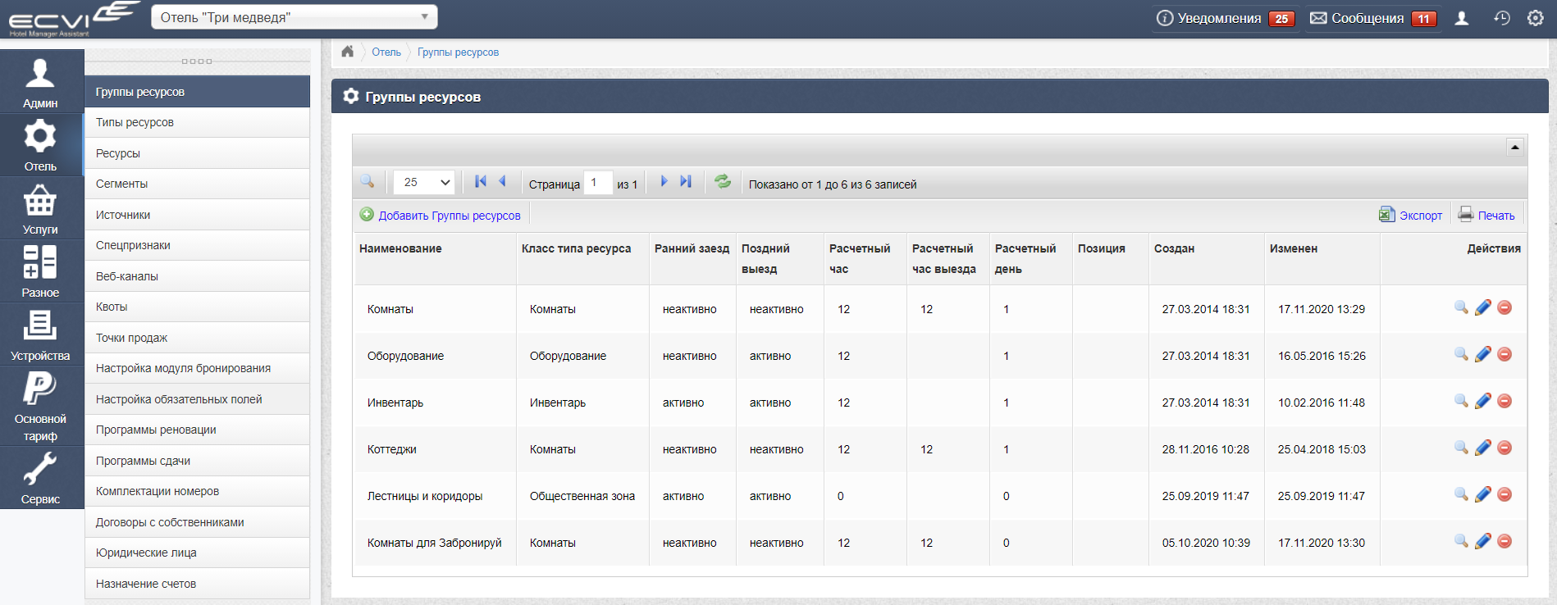Delete the Оборудование row

click(x=1504, y=354)
